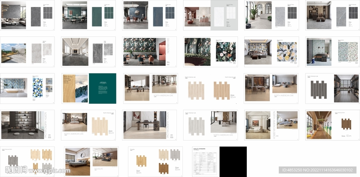The height and width of the screenshot is (177, 360).
Task: Open the Douglas bedroom photo with round wall art
Action: point(78,162)
